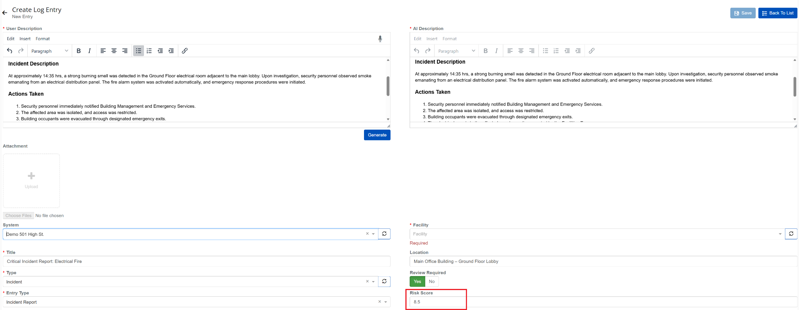The image size is (799, 310).
Task: Align right in AI Description editor
Action: pos(532,51)
